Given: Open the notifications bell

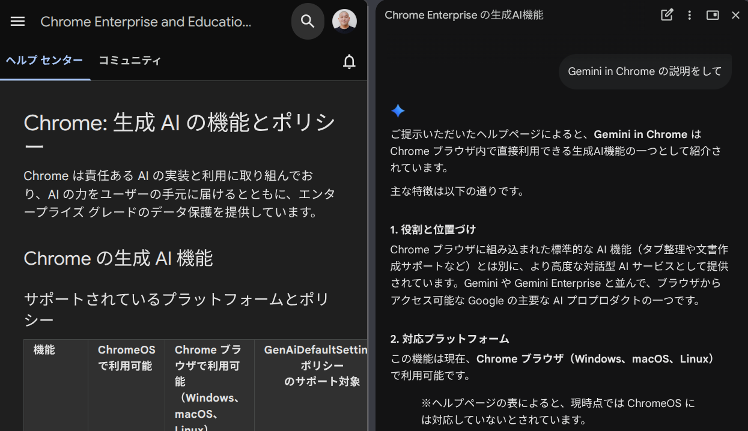Looking at the screenshot, I should click(349, 61).
